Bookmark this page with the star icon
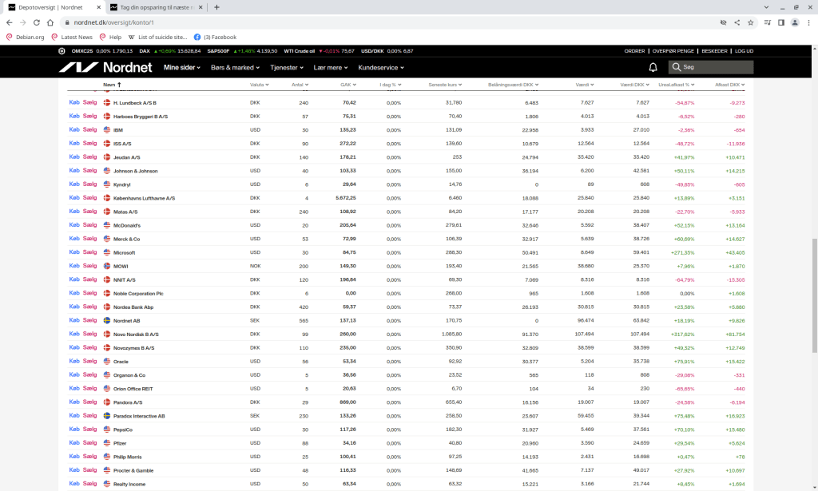The image size is (818, 491). 750,22
